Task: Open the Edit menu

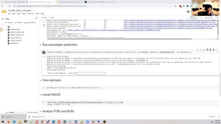Action: [13, 14]
